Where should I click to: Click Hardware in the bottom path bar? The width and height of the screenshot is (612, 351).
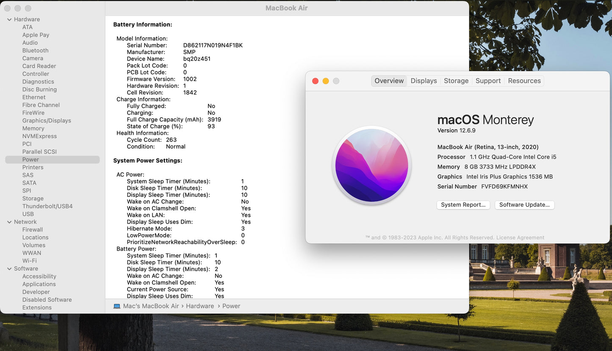click(x=200, y=306)
